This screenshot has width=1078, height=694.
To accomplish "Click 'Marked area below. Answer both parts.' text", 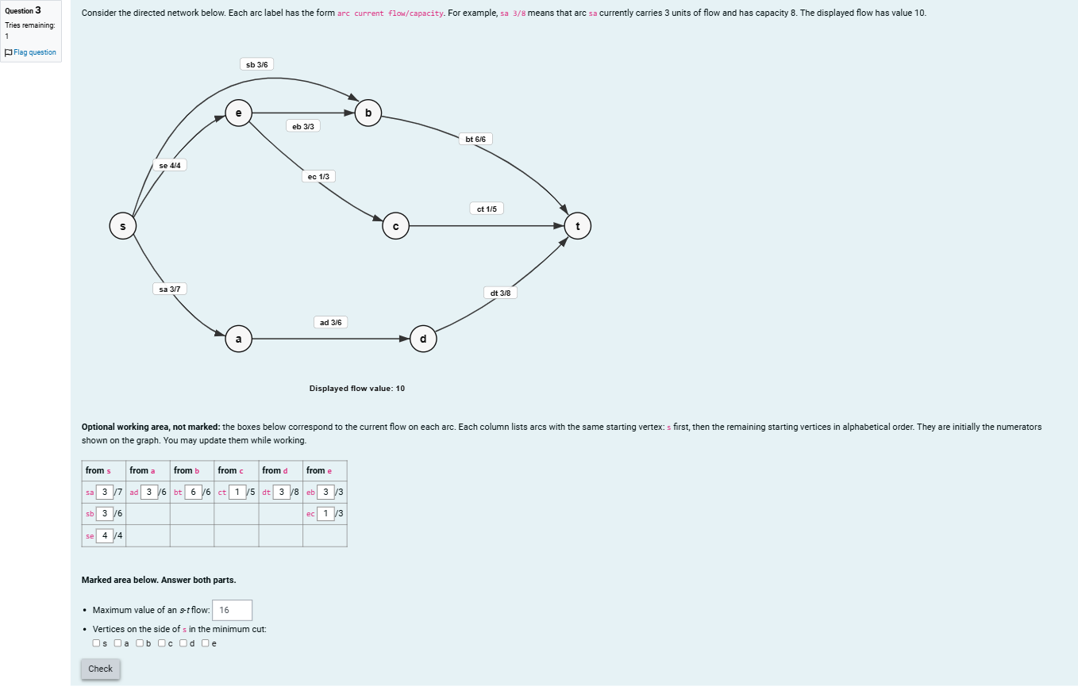I will (159, 580).
